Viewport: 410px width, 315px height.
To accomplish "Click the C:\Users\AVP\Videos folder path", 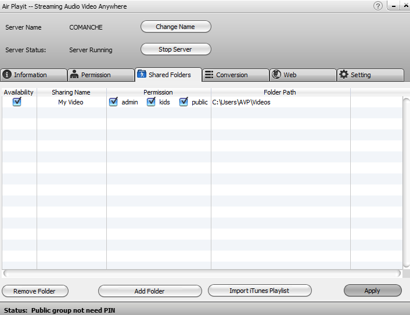I will point(241,102).
